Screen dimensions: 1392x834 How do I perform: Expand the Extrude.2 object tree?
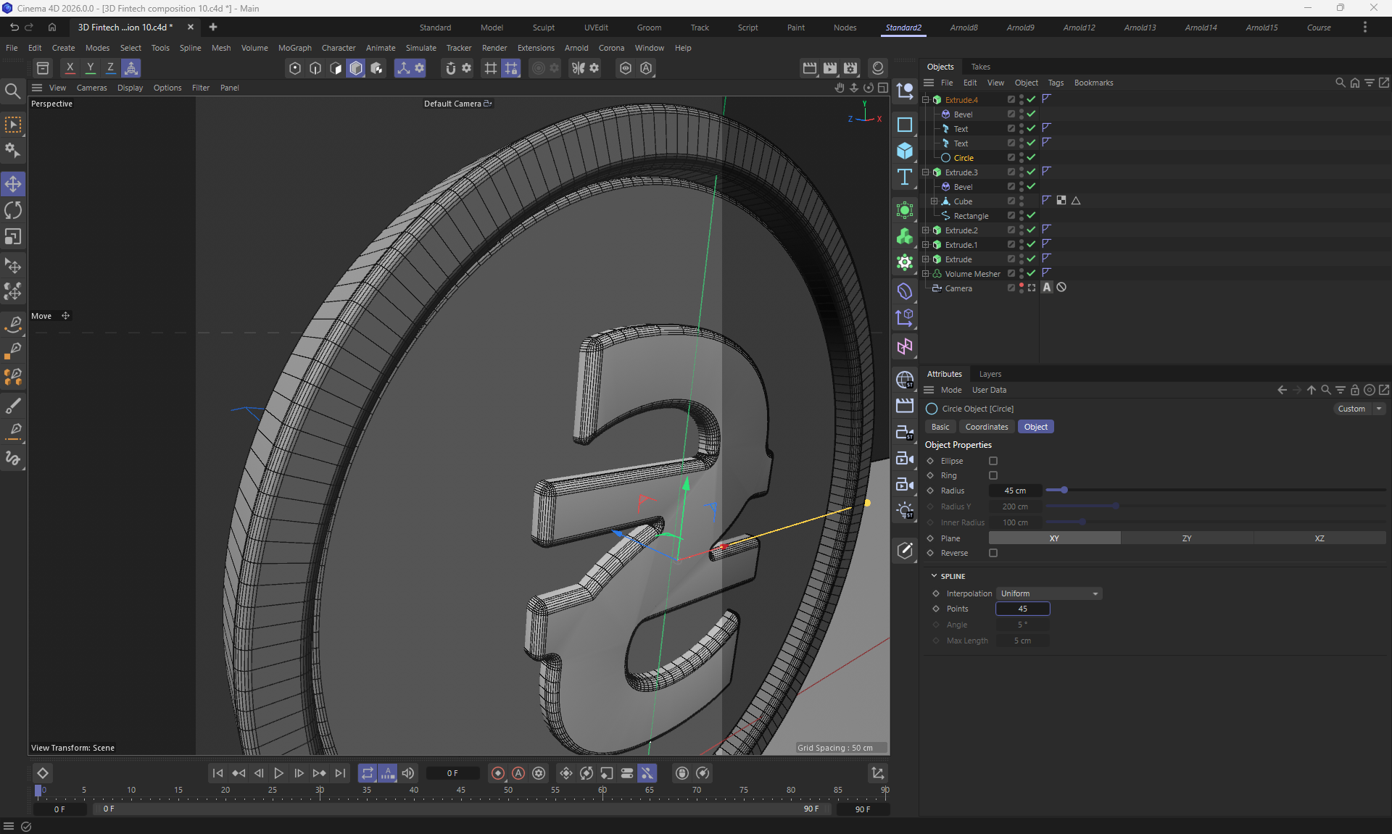point(926,230)
